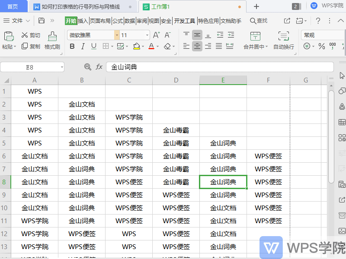Viewport: 346px width, 259px height.
Task: Click the fill color bucket swatch
Action: tap(137, 46)
